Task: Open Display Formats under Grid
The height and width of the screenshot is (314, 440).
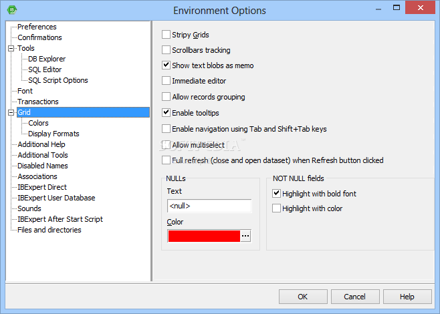Action: [x=53, y=134]
